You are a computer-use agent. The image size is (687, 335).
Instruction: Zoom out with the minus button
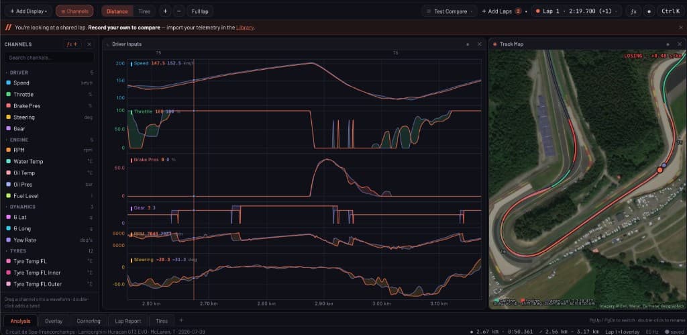[x=178, y=11]
